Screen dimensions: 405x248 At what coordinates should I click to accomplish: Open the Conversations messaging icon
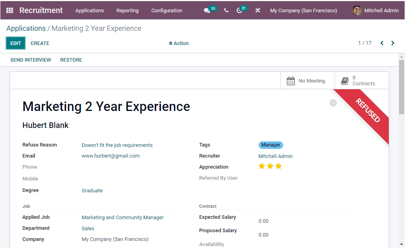207,10
